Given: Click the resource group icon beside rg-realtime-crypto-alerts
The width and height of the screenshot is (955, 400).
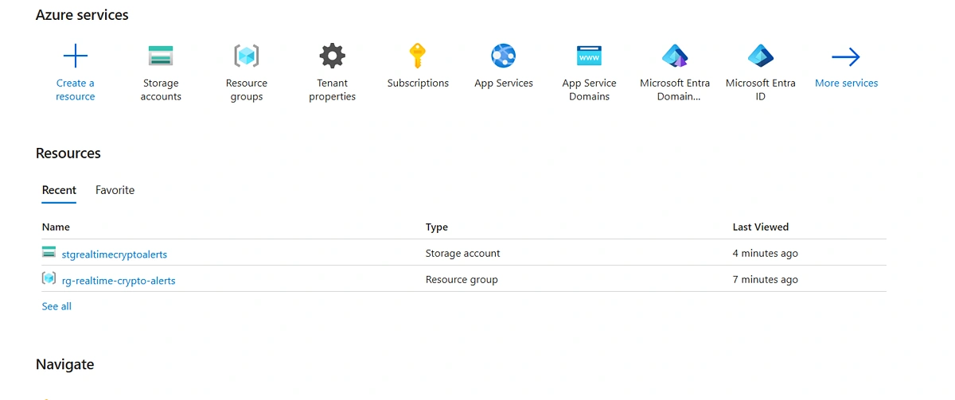Looking at the screenshot, I should point(49,278).
